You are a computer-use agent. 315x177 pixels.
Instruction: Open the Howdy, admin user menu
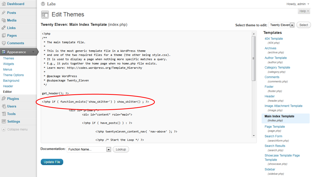pyautogui.click(x=298, y=4)
